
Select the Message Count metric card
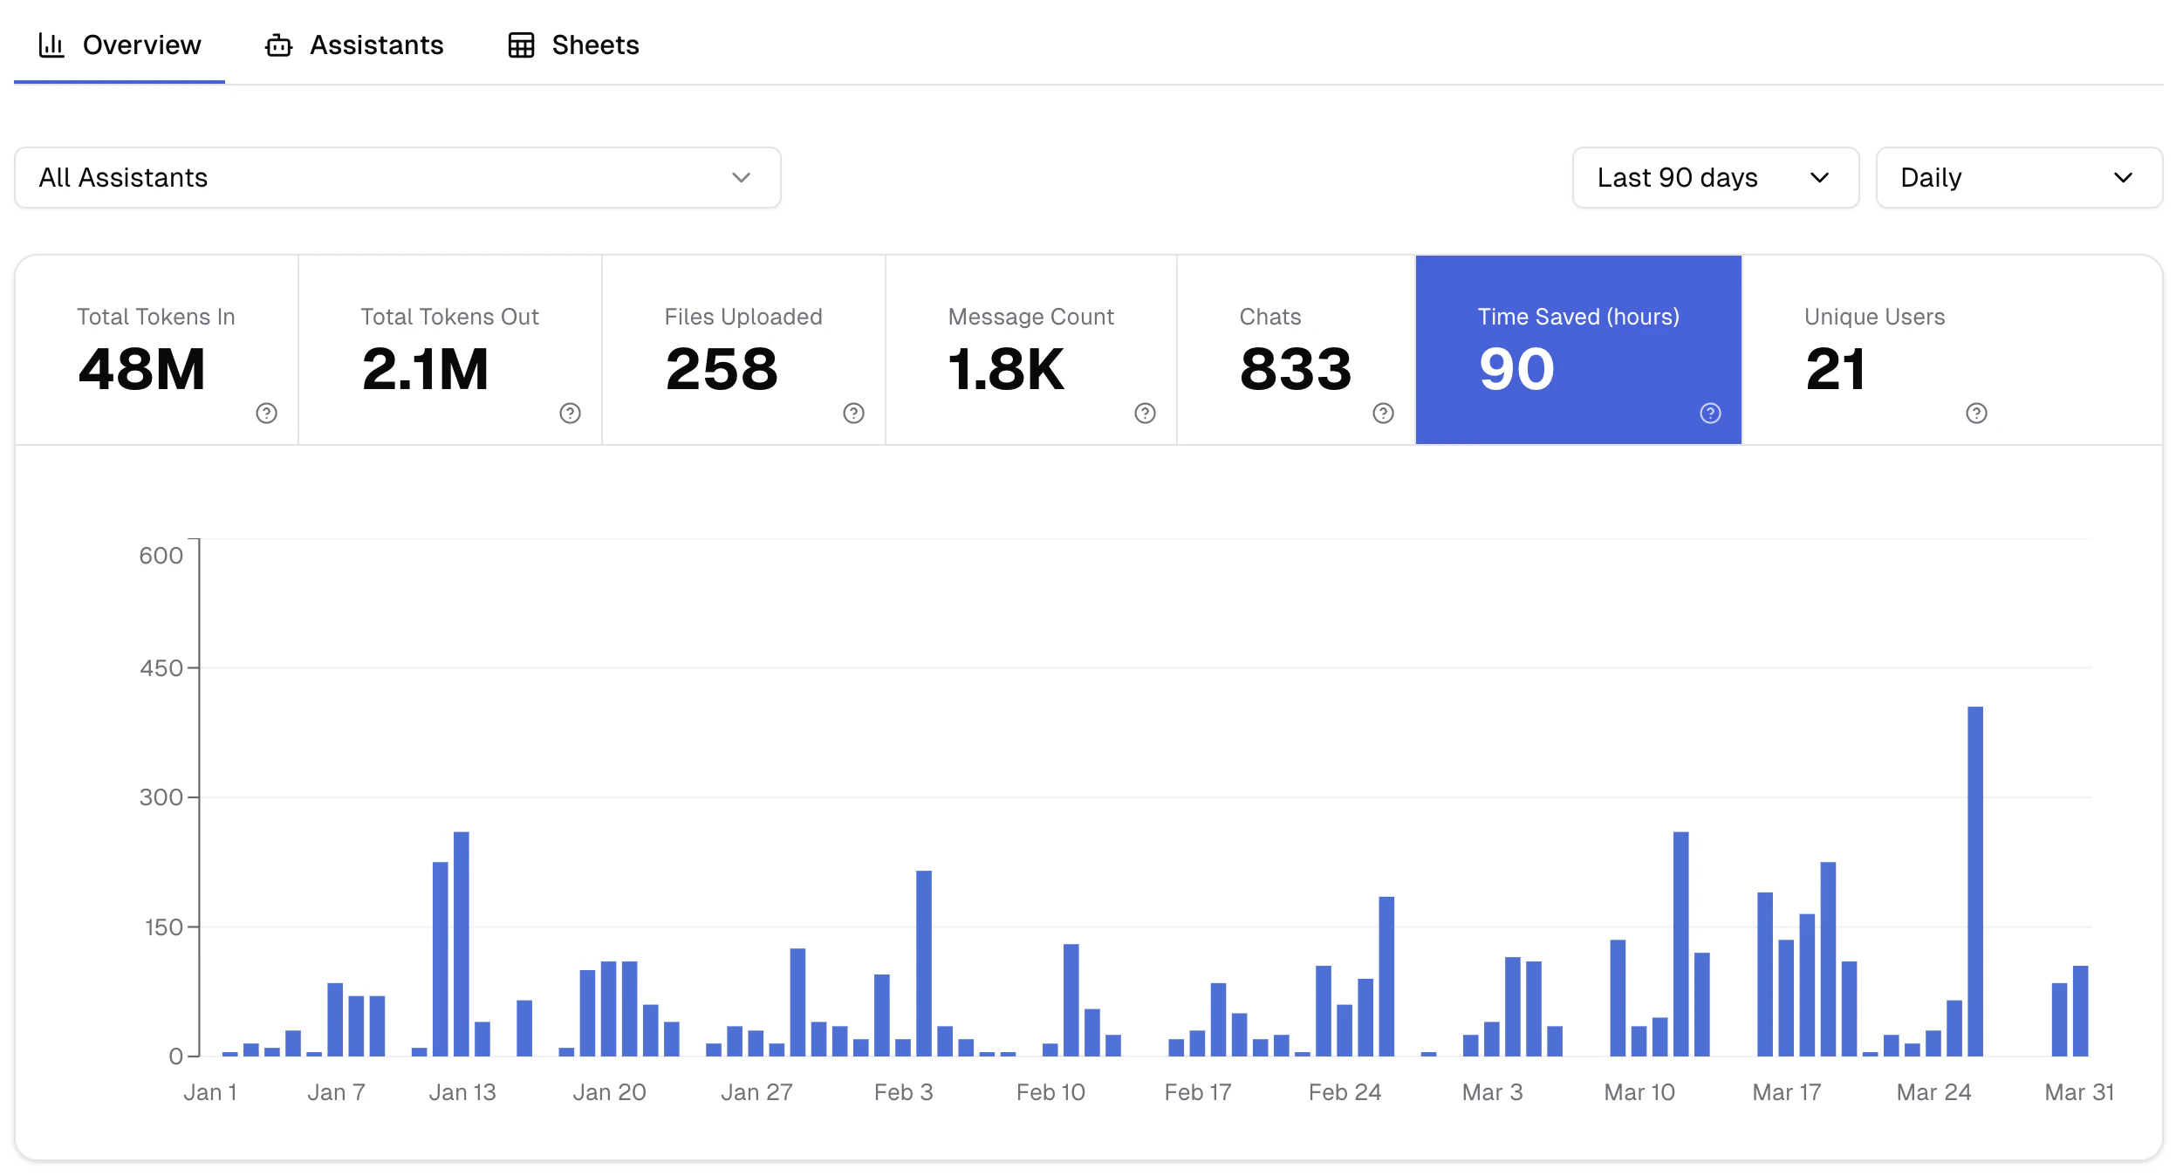coord(1030,349)
